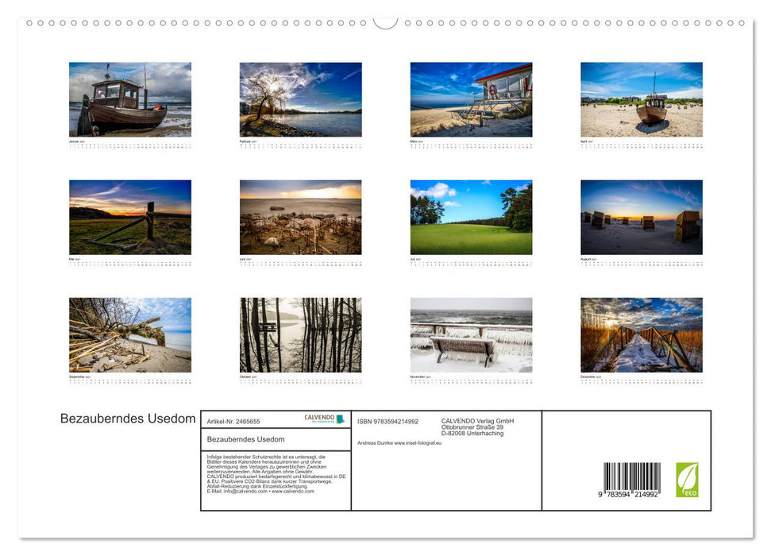Viewport: 771px width, 556px height.
Task: Click 'ISBN 9783594214992' text
Action: 388,422
